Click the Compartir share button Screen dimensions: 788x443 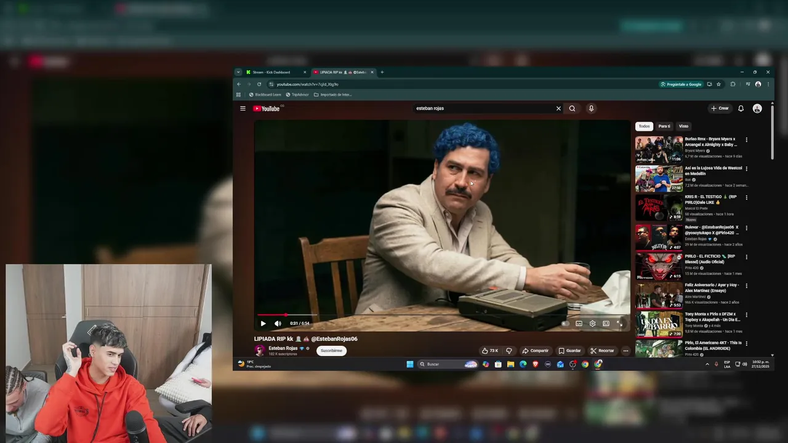(x=535, y=351)
